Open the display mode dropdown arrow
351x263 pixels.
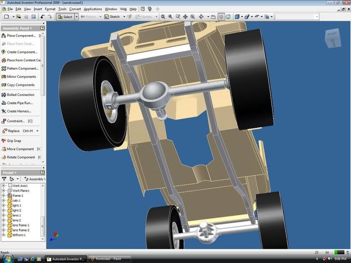(x=242, y=17)
